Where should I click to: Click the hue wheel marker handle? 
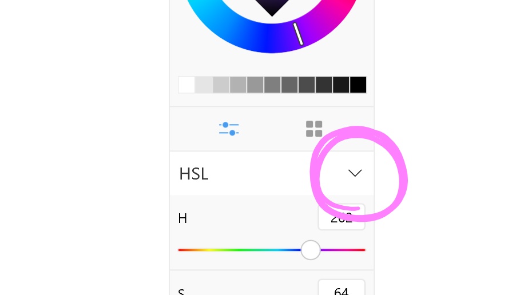(298, 34)
